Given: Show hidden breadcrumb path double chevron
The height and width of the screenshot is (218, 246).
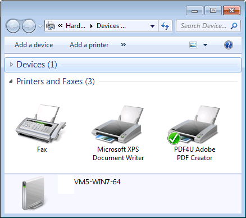Looking at the screenshot, I should [x=60, y=26].
